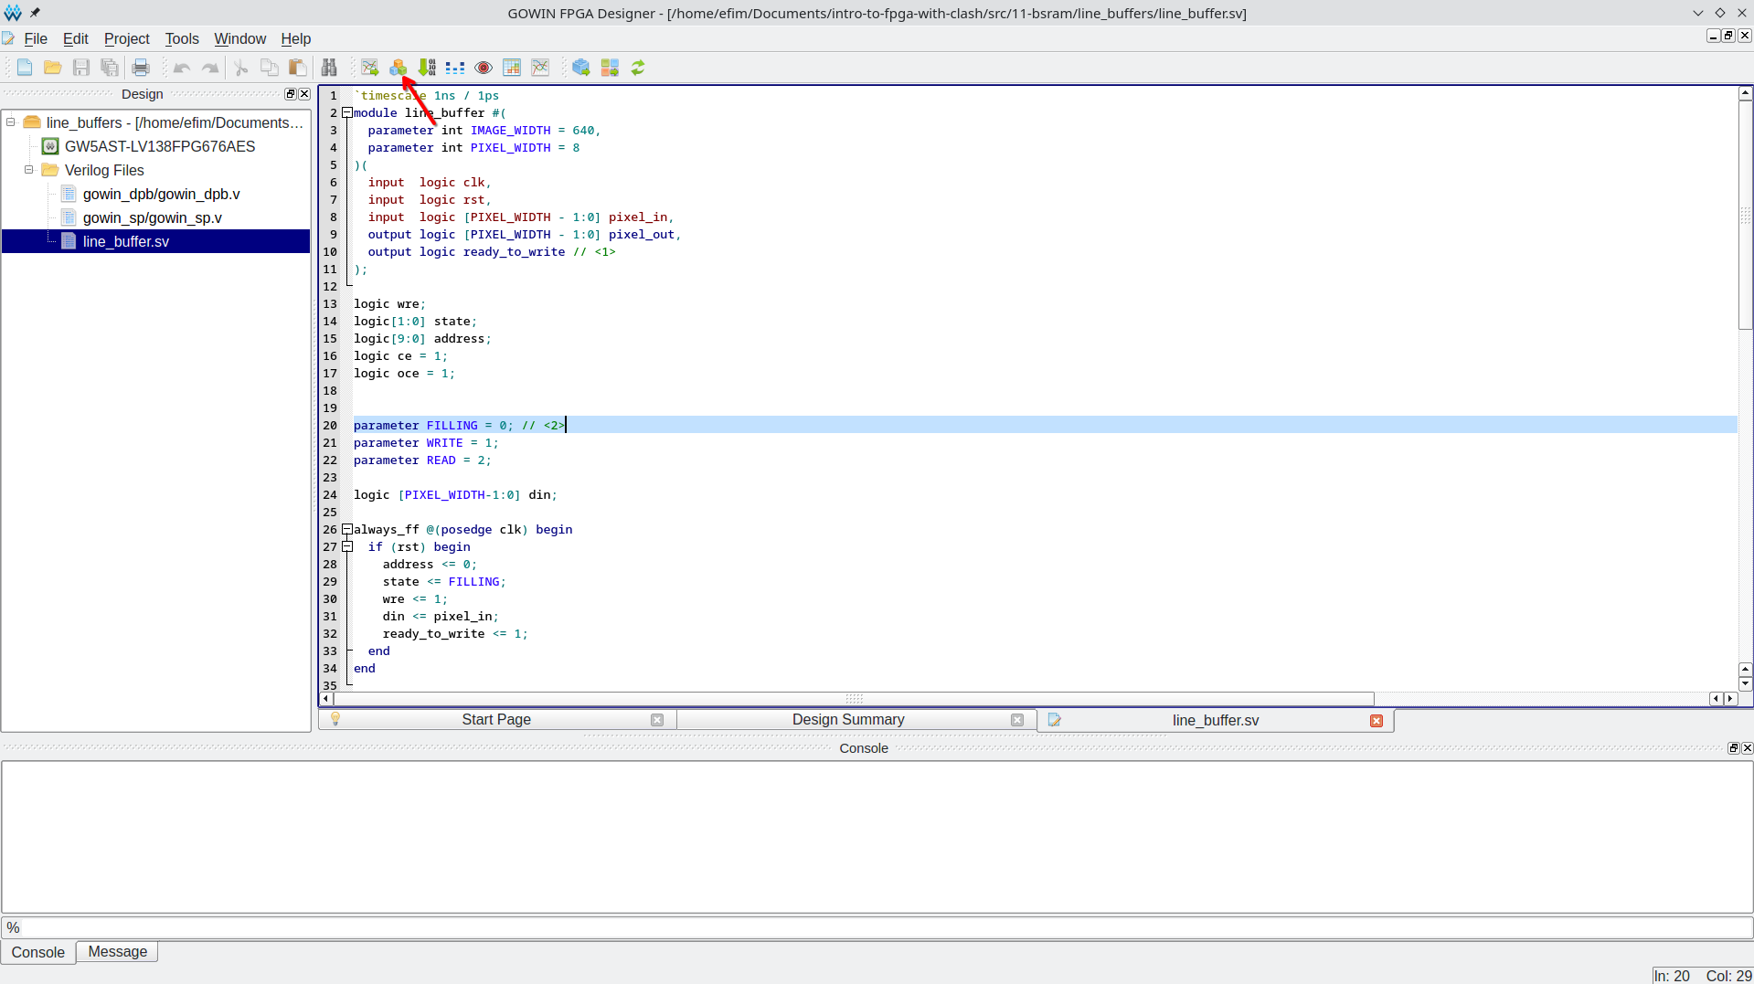Click the line chart analysis icon
This screenshot has height=984, width=1754.
pyautogui.click(x=540, y=68)
